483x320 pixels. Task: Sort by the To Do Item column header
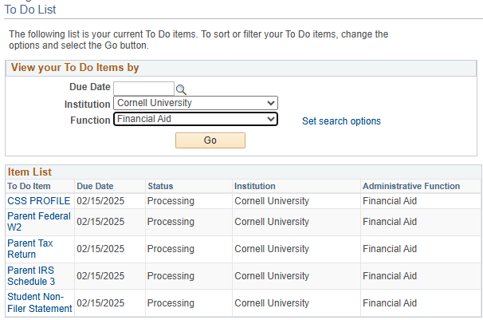pos(28,186)
